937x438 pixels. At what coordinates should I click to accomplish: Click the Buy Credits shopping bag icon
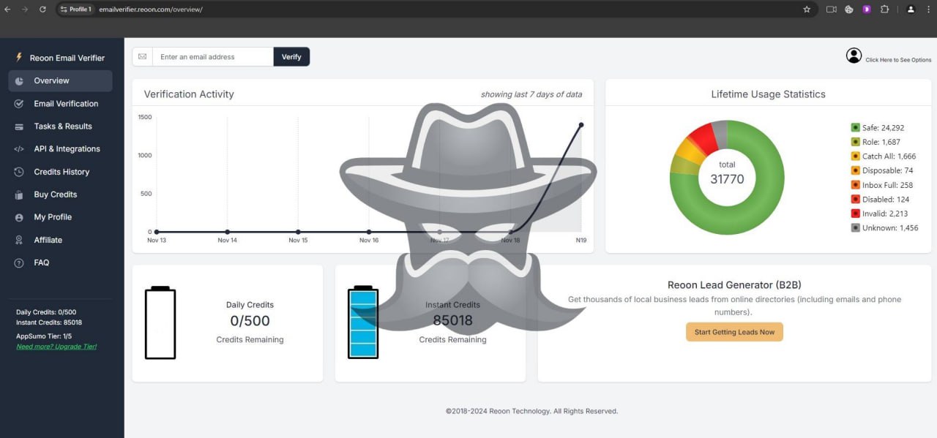[19, 195]
